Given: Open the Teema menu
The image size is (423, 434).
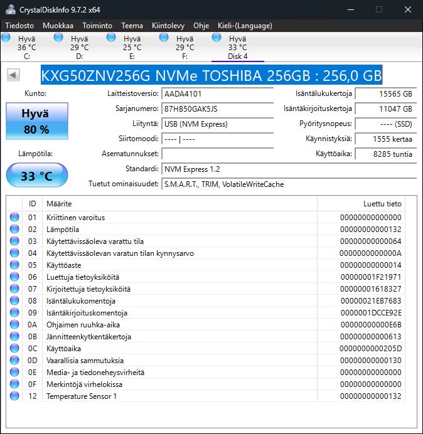Looking at the screenshot, I should click(132, 26).
